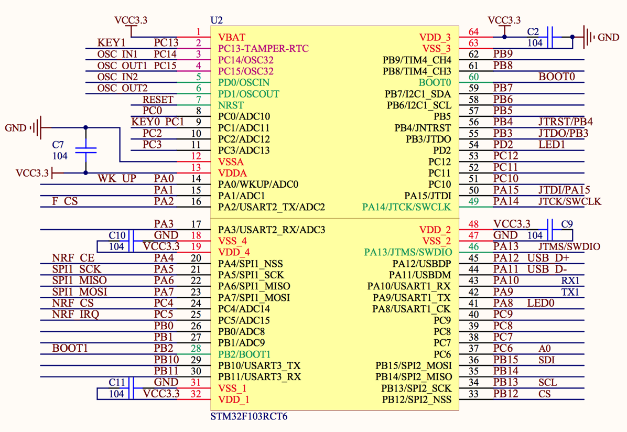627x432 pixels.
Task: Select the OSC_IN1 net label
Action: (x=117, y=54)
